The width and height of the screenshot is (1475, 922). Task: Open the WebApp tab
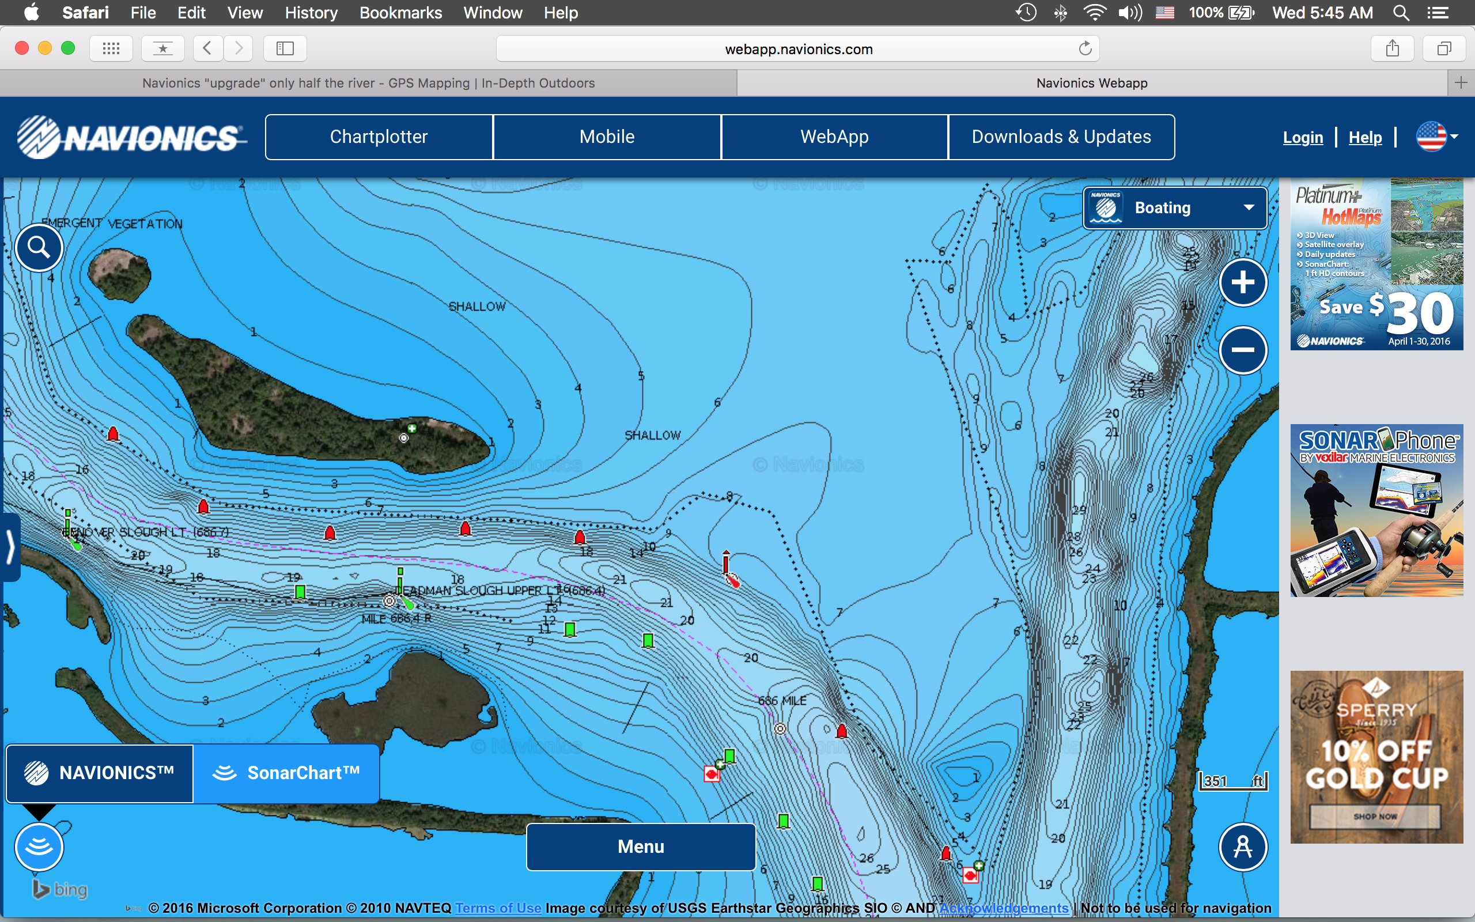tap(834, 137)
